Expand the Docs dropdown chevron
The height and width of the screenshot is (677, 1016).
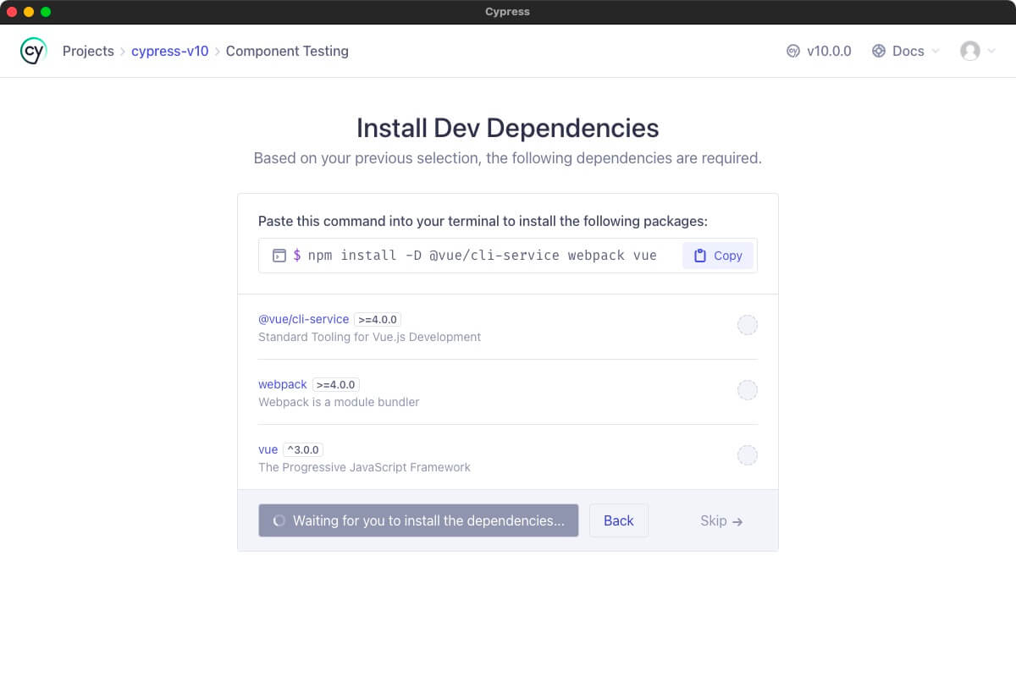click(936, 51)
